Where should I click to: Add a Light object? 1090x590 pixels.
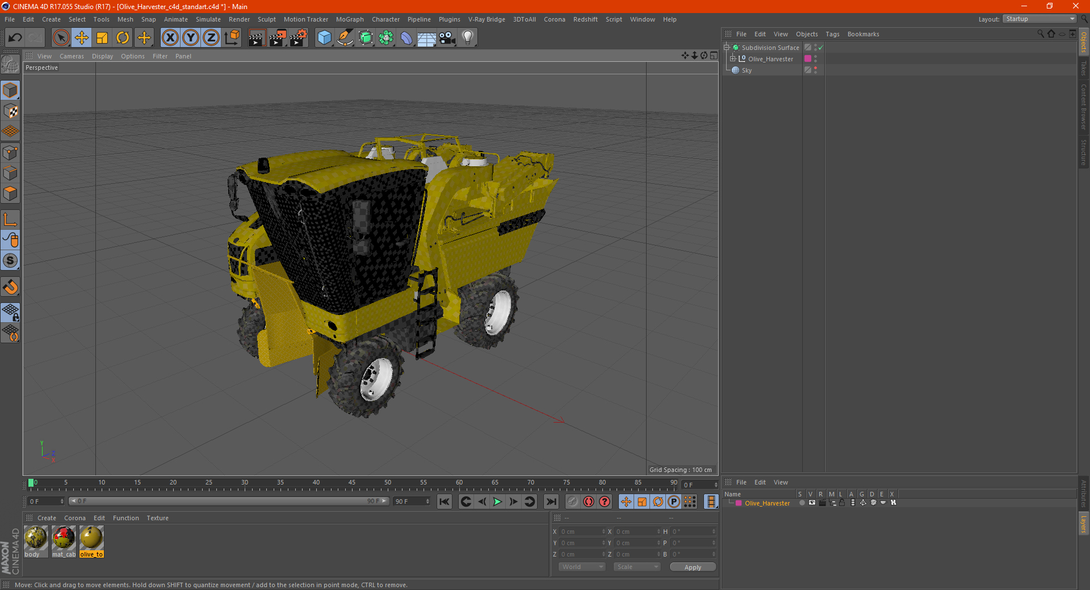tap(468, 38)
